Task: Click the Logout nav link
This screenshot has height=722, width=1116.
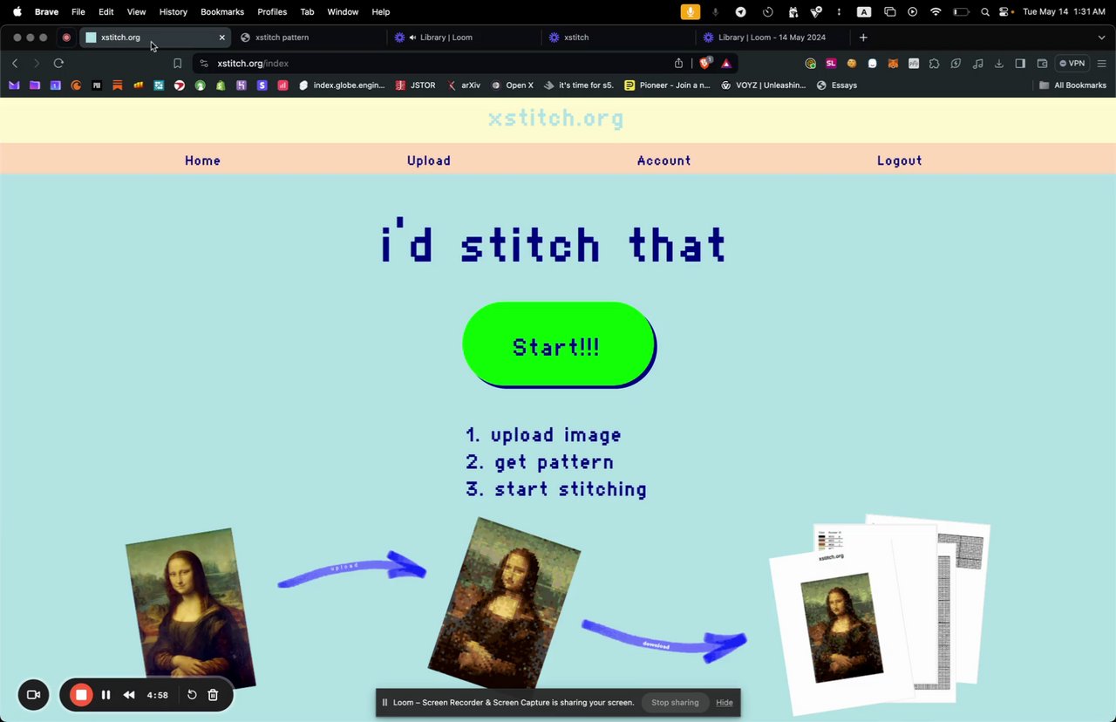Action: coord(899,160)
